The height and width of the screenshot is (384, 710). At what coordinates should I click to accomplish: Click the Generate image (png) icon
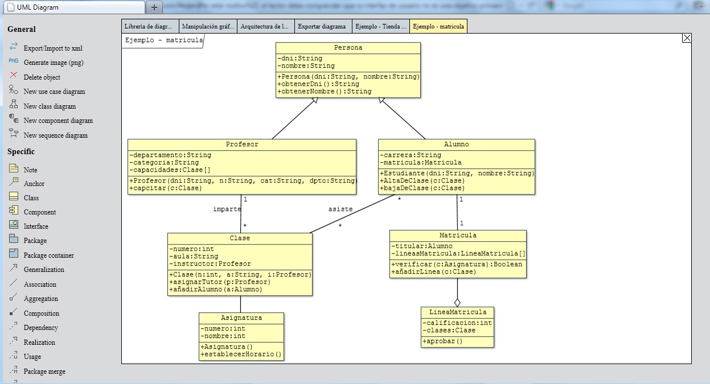(14, 61)
